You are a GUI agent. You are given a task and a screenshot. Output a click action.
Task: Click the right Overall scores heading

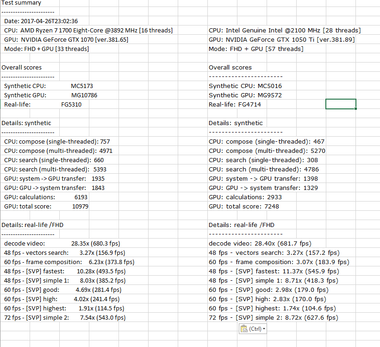click(230, 68)
